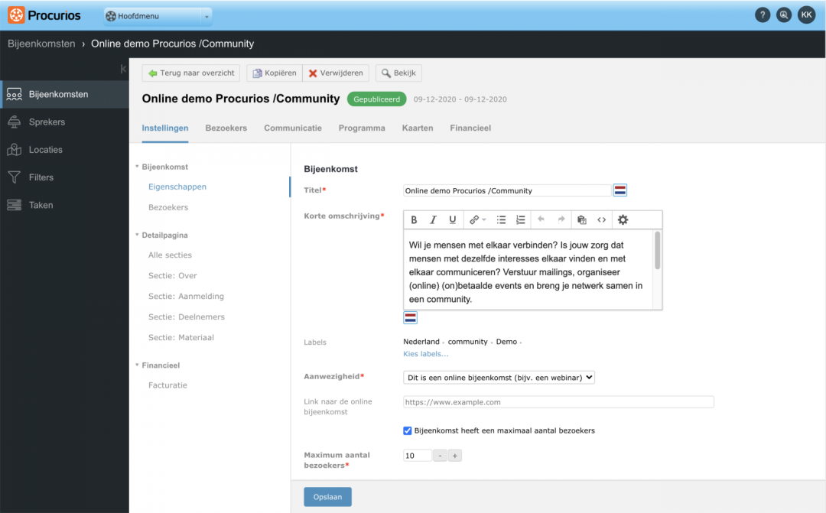The image size is (826, 513).
Task: Redo edit in editor
Action: coord(561,219)
